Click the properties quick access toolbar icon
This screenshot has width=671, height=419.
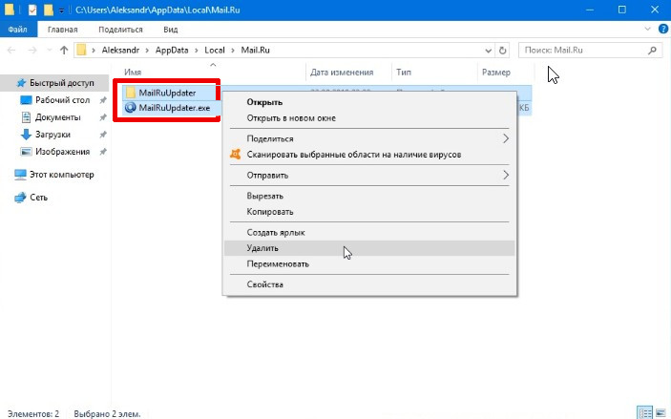coord(32,10)
